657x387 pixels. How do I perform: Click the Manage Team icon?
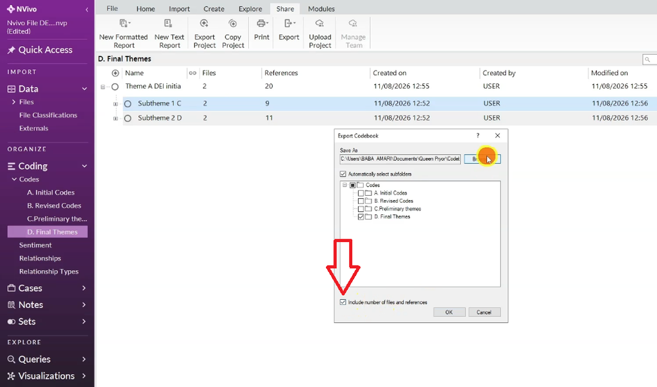pos(354,24)
